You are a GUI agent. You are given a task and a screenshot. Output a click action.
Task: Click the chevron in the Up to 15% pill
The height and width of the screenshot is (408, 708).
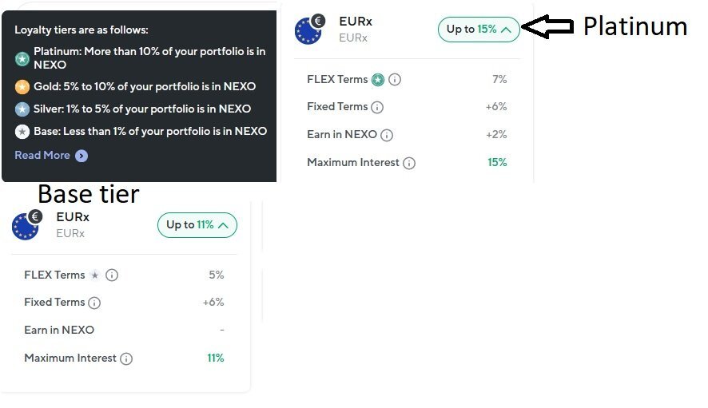506,30
